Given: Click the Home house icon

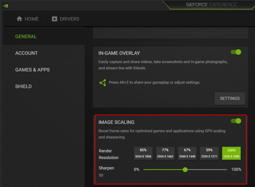Looking at the screenshot, I should [19, 19].
